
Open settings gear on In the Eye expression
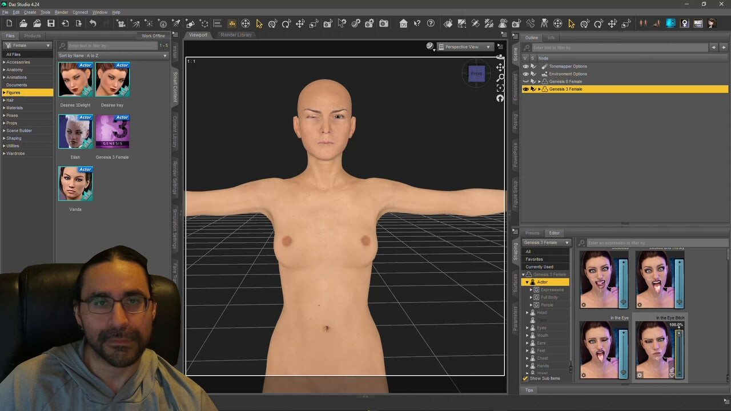[583, 375]
